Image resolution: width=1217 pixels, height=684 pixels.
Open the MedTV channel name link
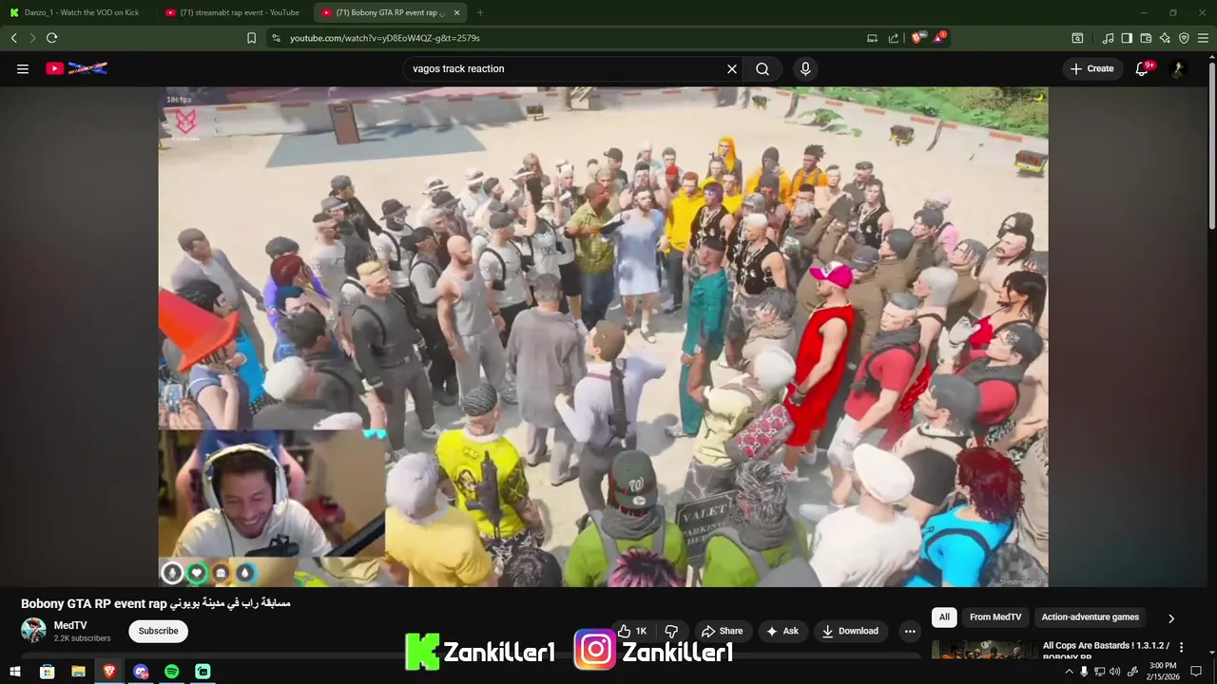click(x=70, y=625)
